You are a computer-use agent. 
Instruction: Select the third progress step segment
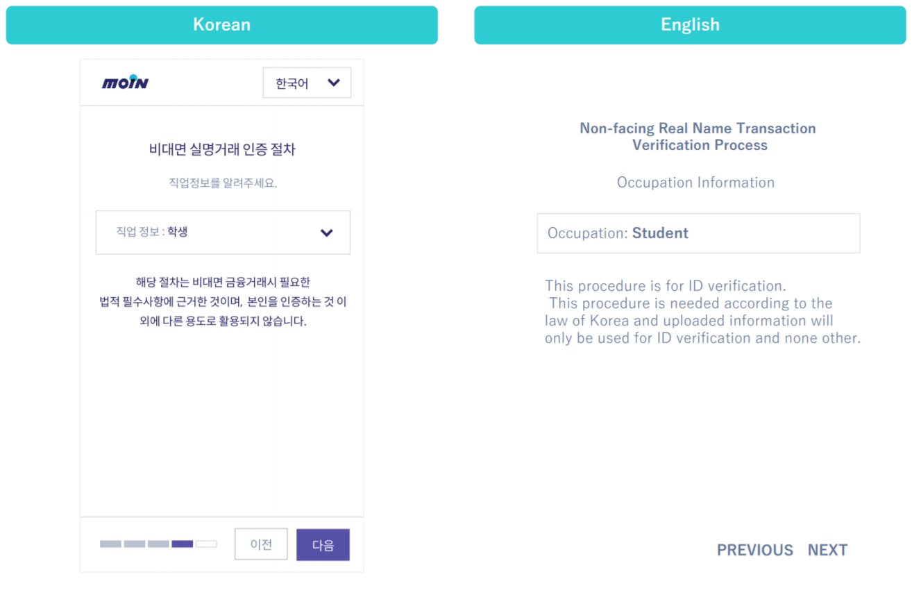[x=158, y=544]
